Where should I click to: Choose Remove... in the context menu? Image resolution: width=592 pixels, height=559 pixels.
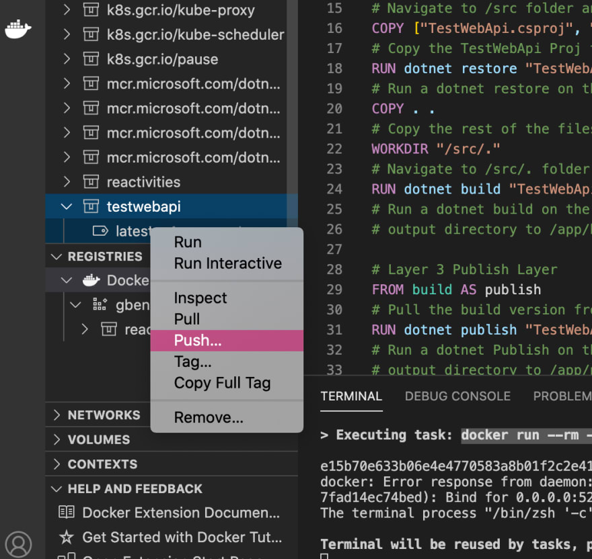[227, 417]
